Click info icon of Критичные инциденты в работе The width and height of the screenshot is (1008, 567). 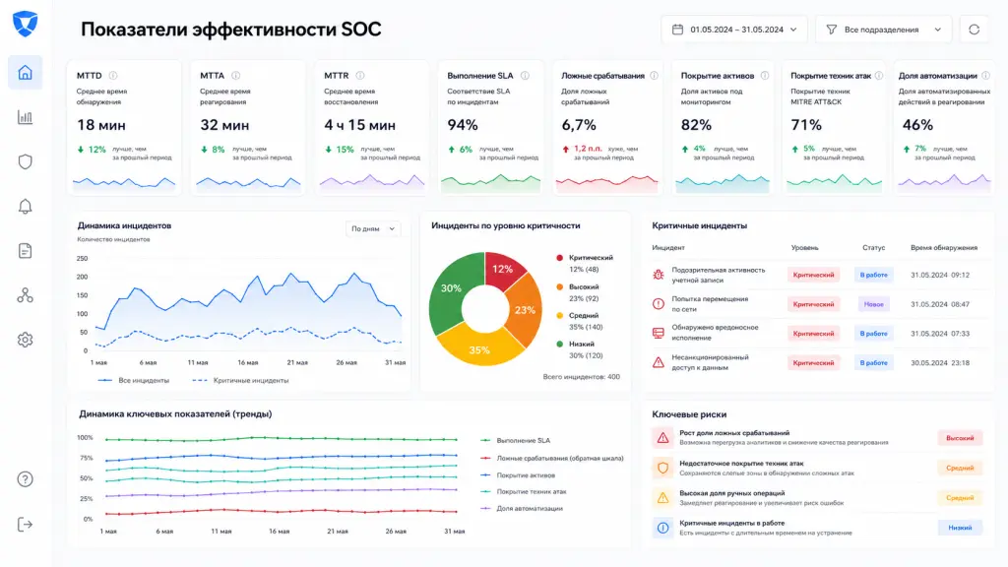[662, 528]
